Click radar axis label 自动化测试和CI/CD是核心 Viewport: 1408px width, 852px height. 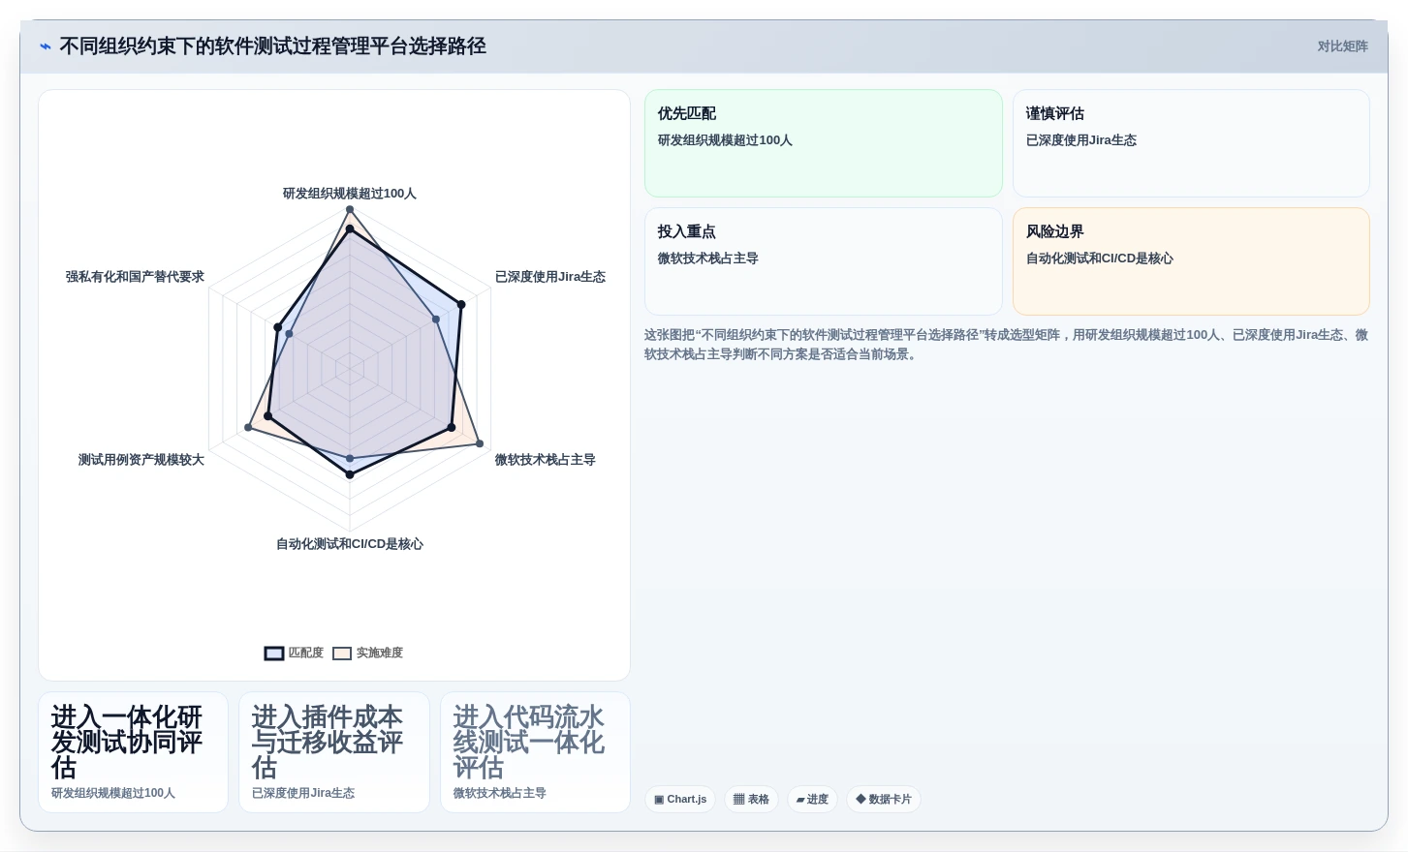coord(350,544)
